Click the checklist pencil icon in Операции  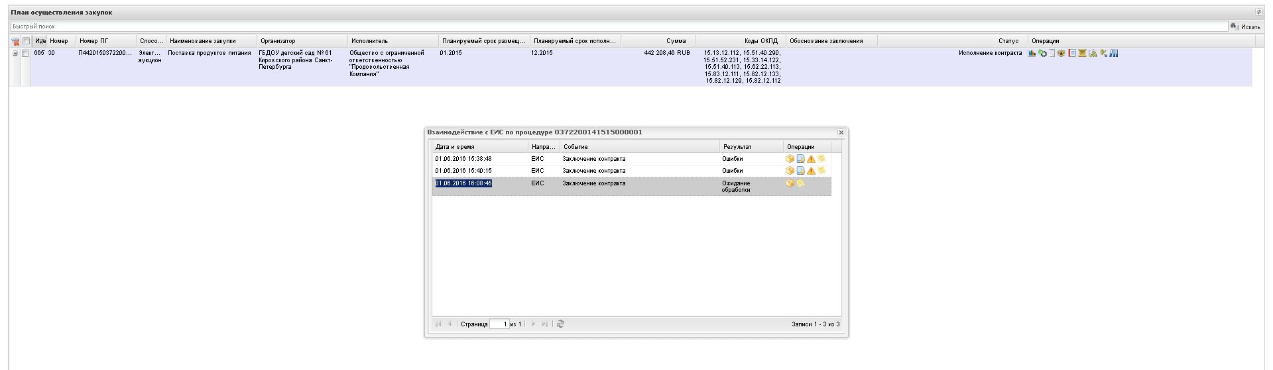point(1093,53)
